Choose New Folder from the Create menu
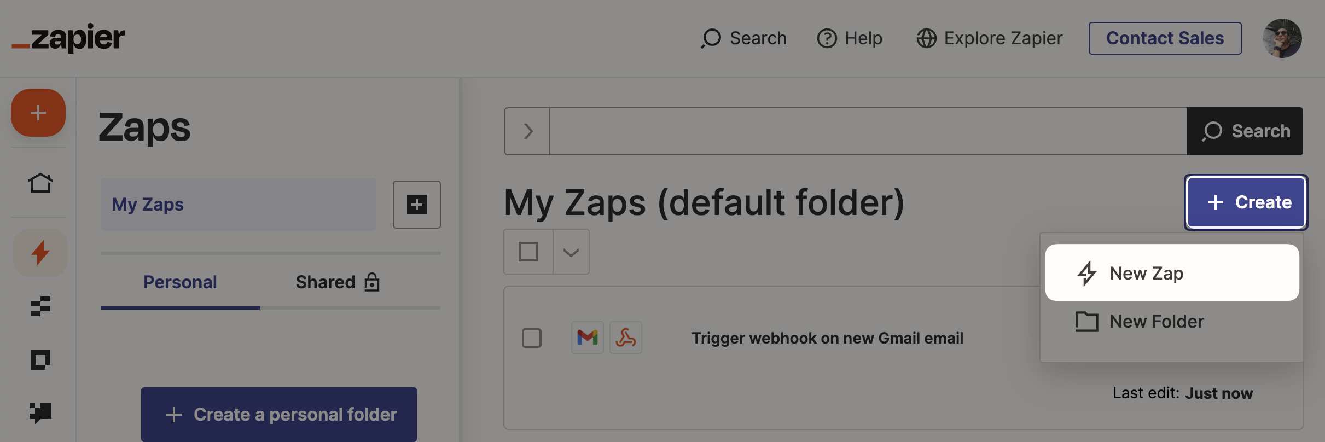This screenshot has height=442, width=1325. tap(1157, 322)
